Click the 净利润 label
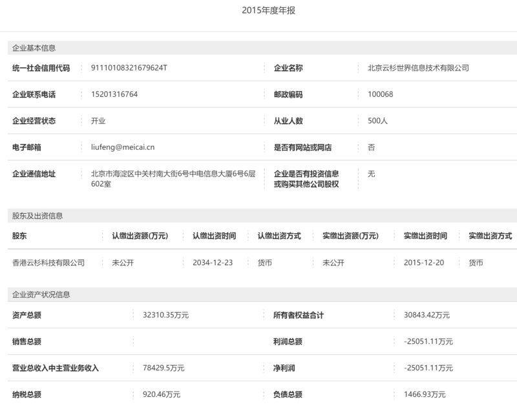The height and width of the screenshot is (411, 517). pos(284,368)
